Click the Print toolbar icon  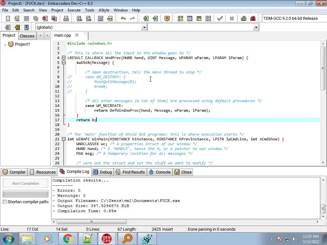tap(66, 18)
